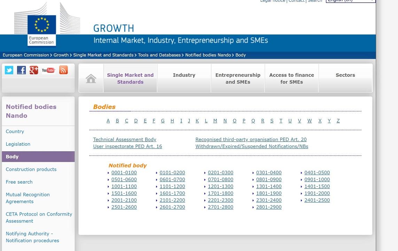This screenshot has width=398, height=251.
Task: Click breadcrumb European Commission
Action: pos(26,55)
